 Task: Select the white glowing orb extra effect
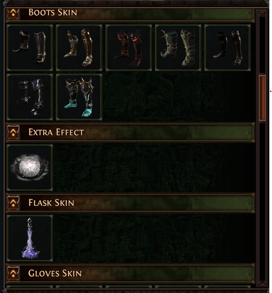30,168
